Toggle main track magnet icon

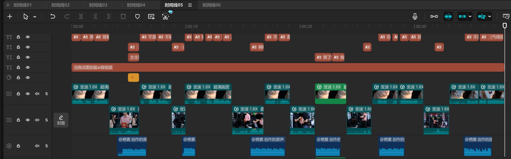click(x=434, y=16)
